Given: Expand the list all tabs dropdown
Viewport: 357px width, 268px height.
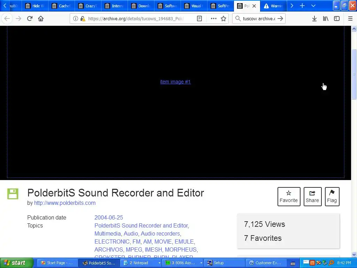Looking at the screenshot, I should coord(313,6).
